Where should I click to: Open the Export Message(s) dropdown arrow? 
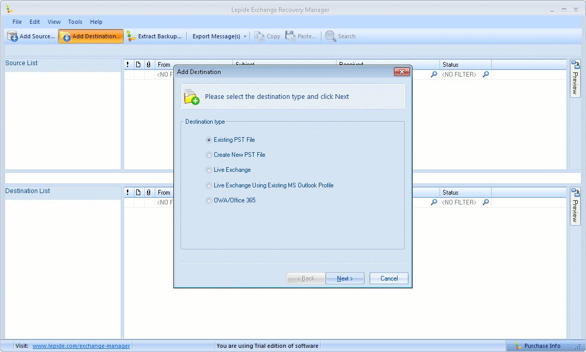[x=245, y=37]
